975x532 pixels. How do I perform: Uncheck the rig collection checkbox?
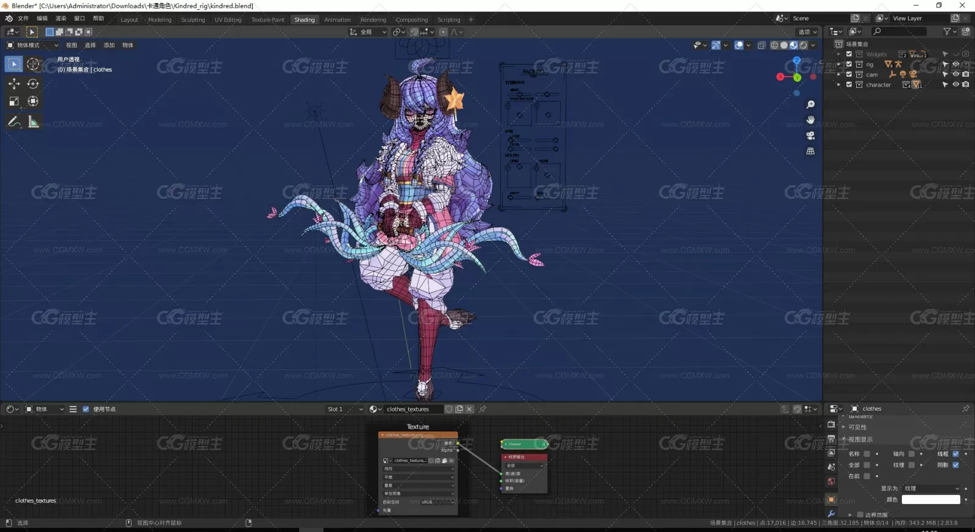coord(849,64)
